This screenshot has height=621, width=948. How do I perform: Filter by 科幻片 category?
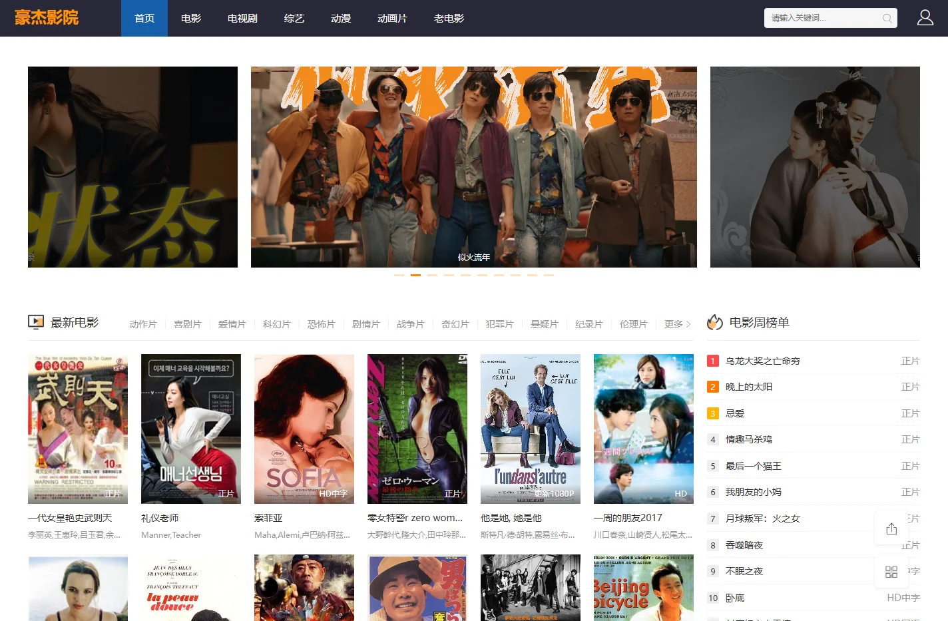pyautogui.click(x=277, y=324)
